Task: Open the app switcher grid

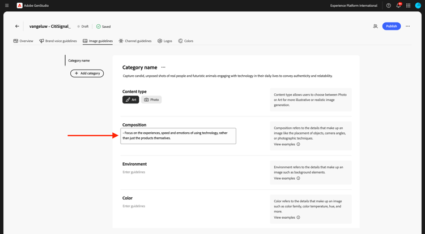Action: tap(408, 6)
